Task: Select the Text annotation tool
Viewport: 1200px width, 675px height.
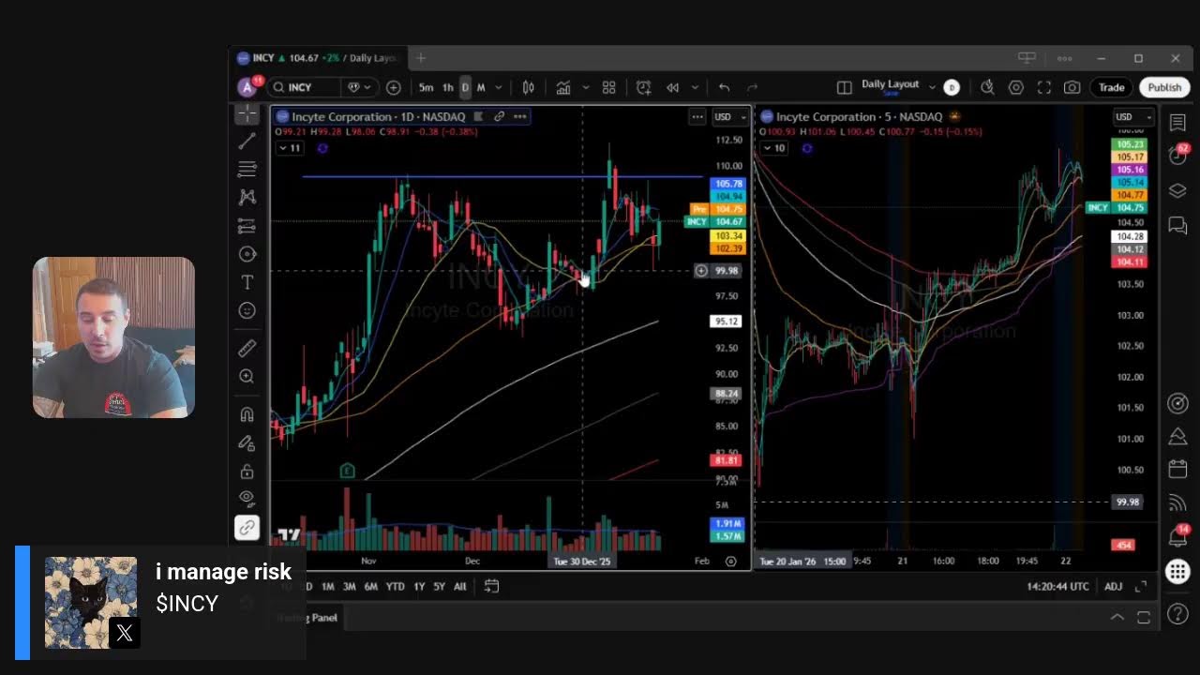Action: (247, 282)
